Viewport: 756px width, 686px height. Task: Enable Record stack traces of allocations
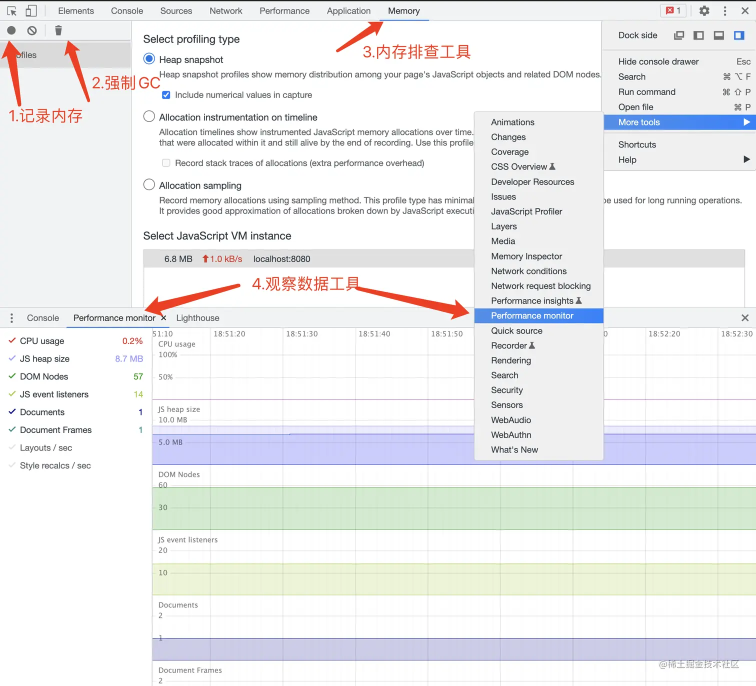pos(166,163)
